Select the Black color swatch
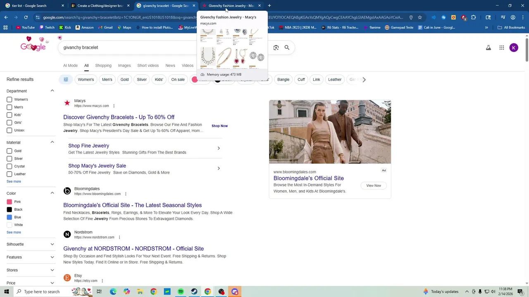This screenshot has width=529, height=297. (x=9, y=210)
